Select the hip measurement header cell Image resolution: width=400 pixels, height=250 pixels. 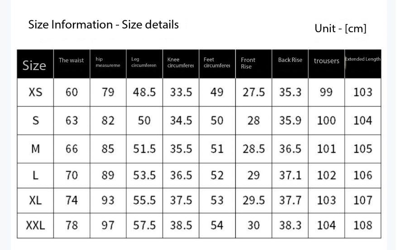[x=108, y=62]
